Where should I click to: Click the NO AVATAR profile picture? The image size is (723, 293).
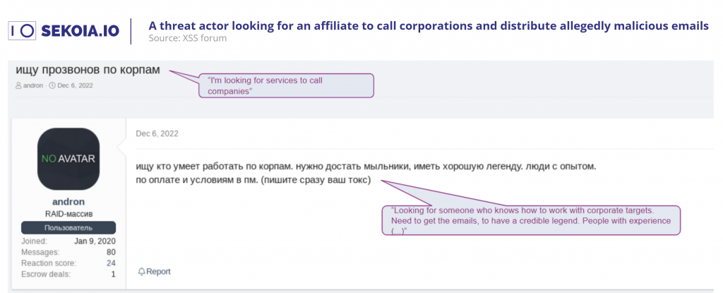(68, 159)
